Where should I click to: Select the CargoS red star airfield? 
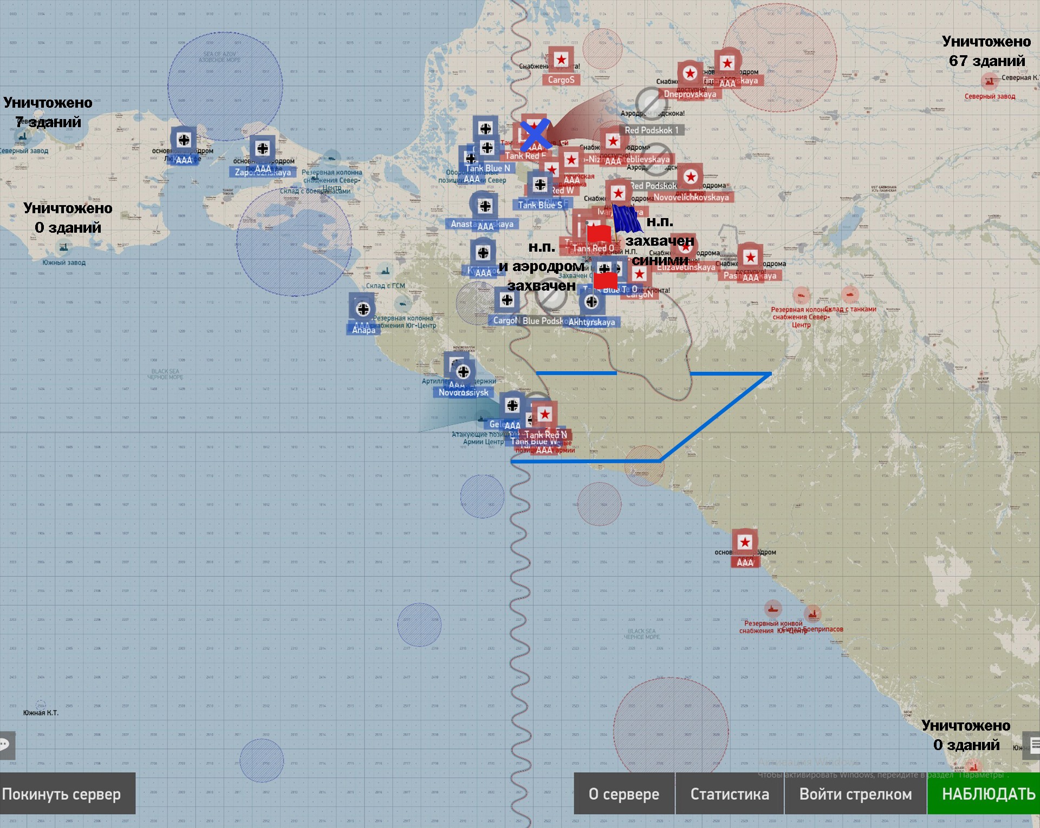(x=561, y=60)
